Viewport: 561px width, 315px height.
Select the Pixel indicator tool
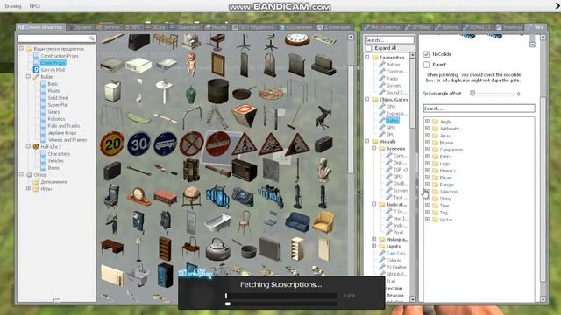pyautogui.click(x=398, y=232)
